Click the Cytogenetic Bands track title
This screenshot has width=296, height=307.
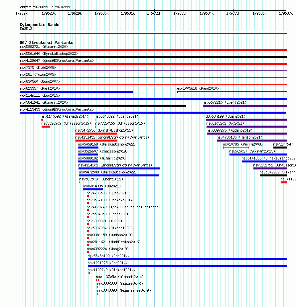click(x=40, y=25)
